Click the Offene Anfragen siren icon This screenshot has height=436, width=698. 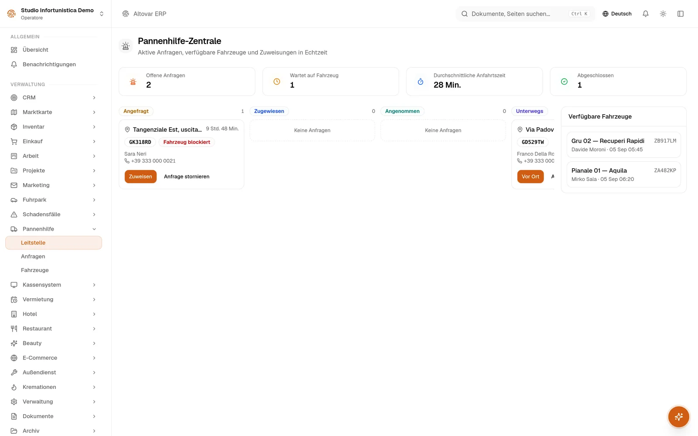133,82
